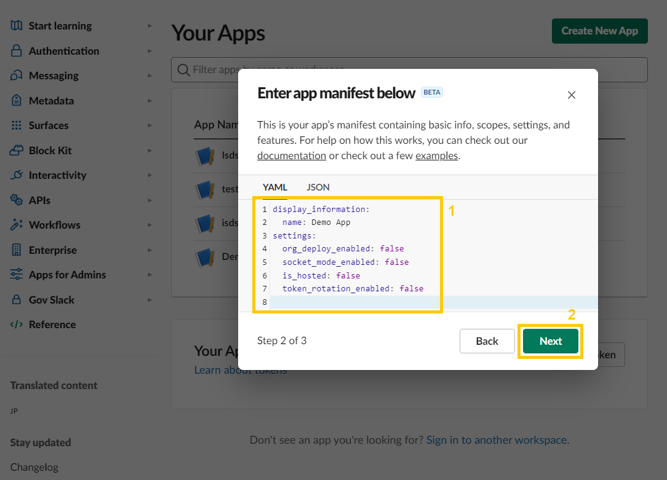The height and width of the screenshot is (480, 667).
Task: Click the Interactivity plug icon
Action: click(17, 175)
